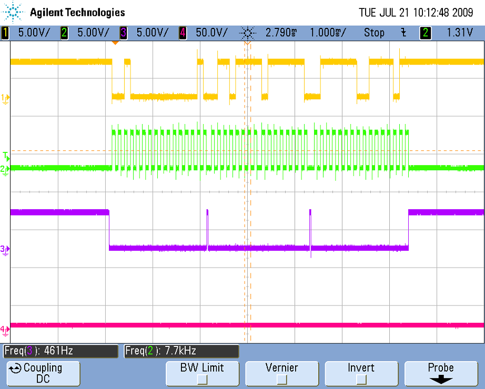Toggle the Vernier checkbox
This screenshot has height=389, width=485.
click(x=282, y=379)
